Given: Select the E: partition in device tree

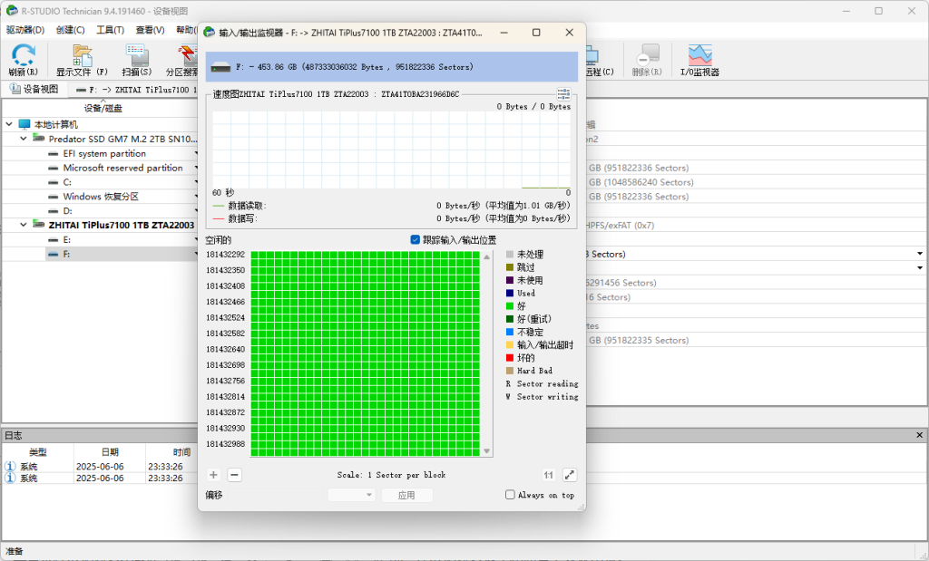Looking at the screenshot, I should pos(66,239).
